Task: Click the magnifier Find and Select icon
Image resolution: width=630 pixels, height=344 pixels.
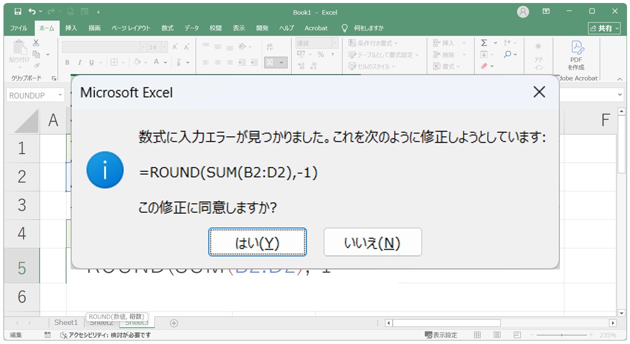Action: [x=508, y=55]
